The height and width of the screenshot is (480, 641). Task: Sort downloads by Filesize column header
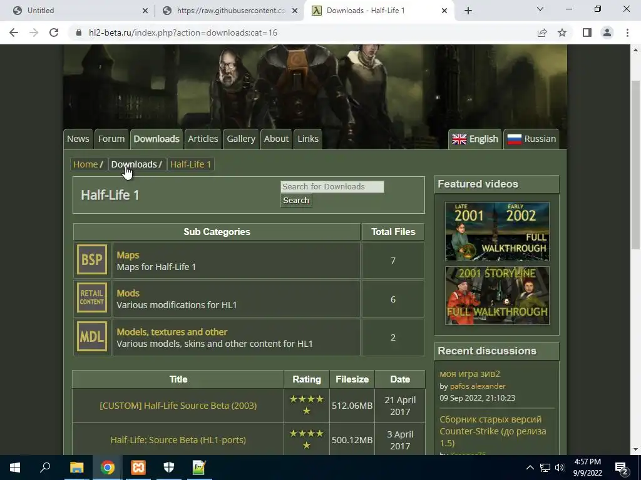click(x=352, y=379)
